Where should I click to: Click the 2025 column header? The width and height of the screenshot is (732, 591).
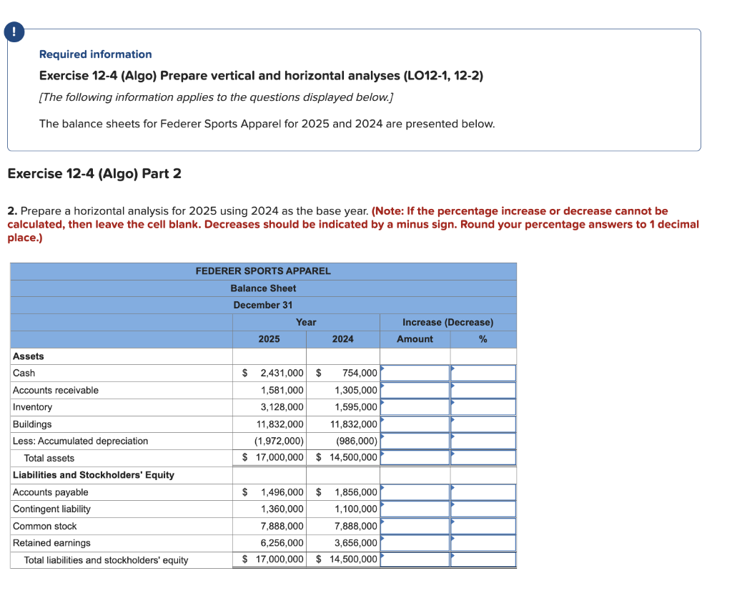pos(269,338)
